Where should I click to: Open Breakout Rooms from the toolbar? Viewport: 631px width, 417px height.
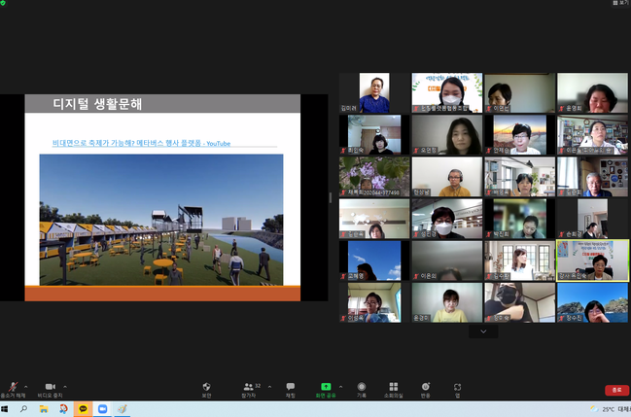coord(393,387)
